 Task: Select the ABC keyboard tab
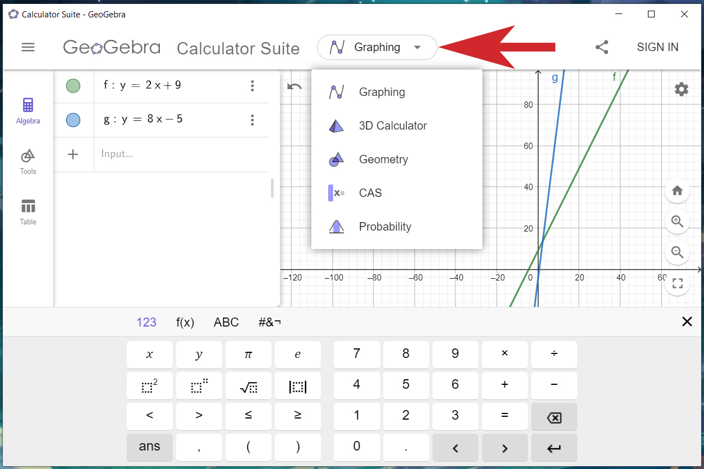(226, 322)
